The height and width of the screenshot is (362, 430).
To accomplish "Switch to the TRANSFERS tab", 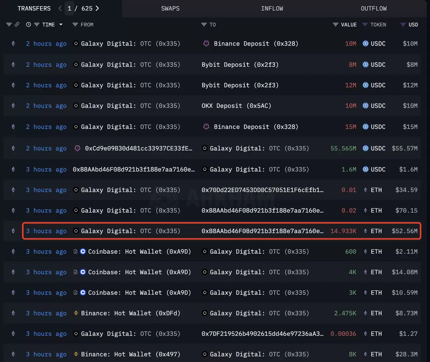I will click(34, 8).
